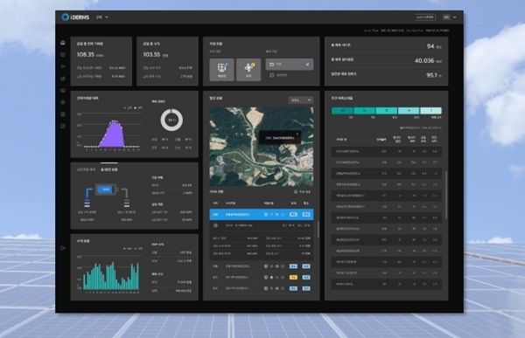
Task: Switch to the underlined tab in battery panel
Action: click(x=109, y=169)
